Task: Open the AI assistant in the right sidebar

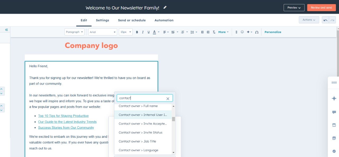Action: [334, 98]
